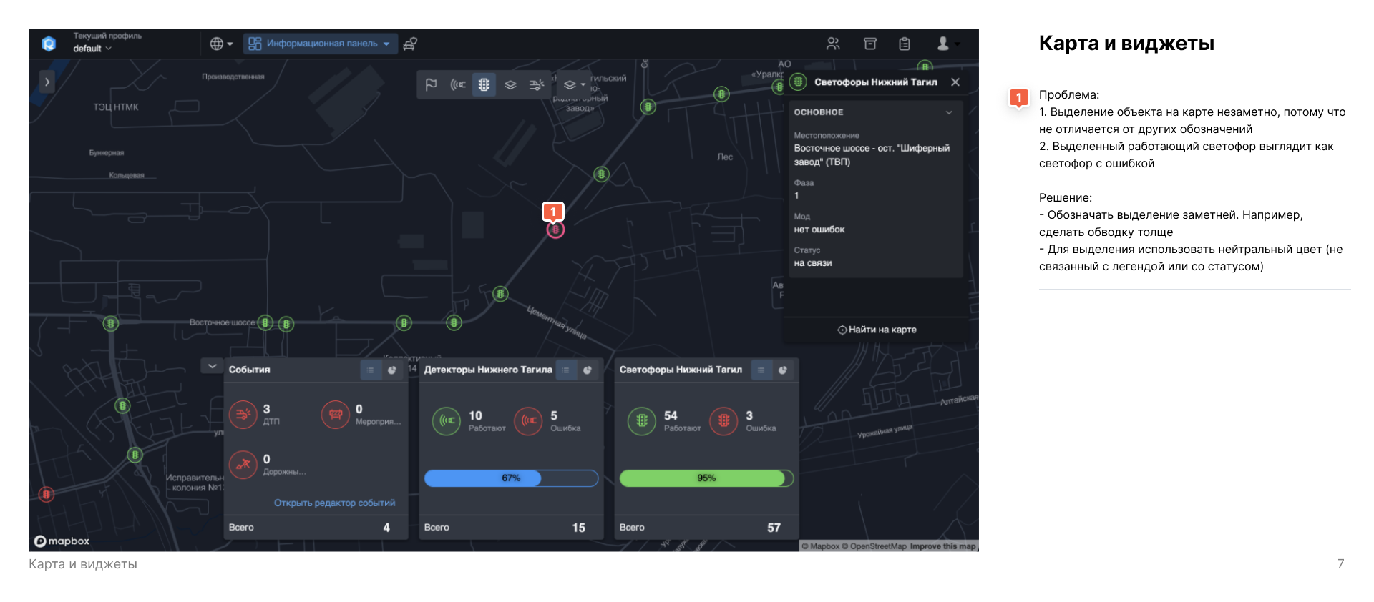Click the red detectors error icon
The image size is (1374, 602).
click(528, 421)
